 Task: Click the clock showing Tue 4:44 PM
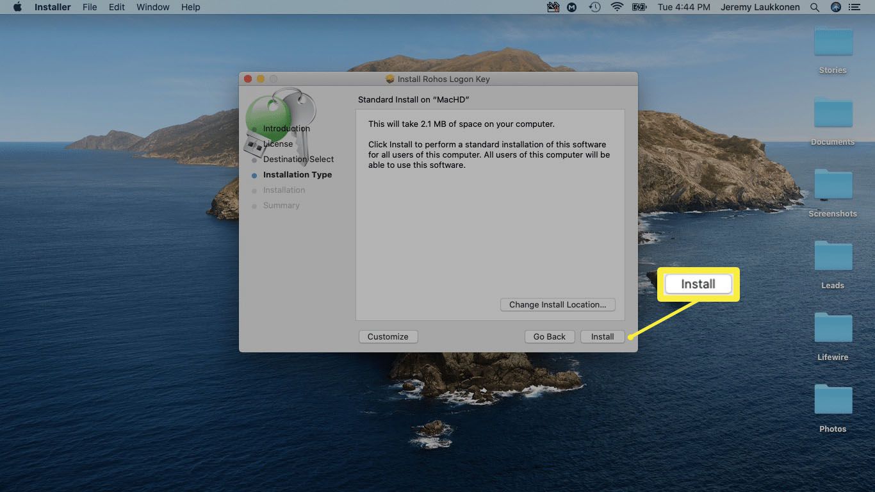[683, 7]
